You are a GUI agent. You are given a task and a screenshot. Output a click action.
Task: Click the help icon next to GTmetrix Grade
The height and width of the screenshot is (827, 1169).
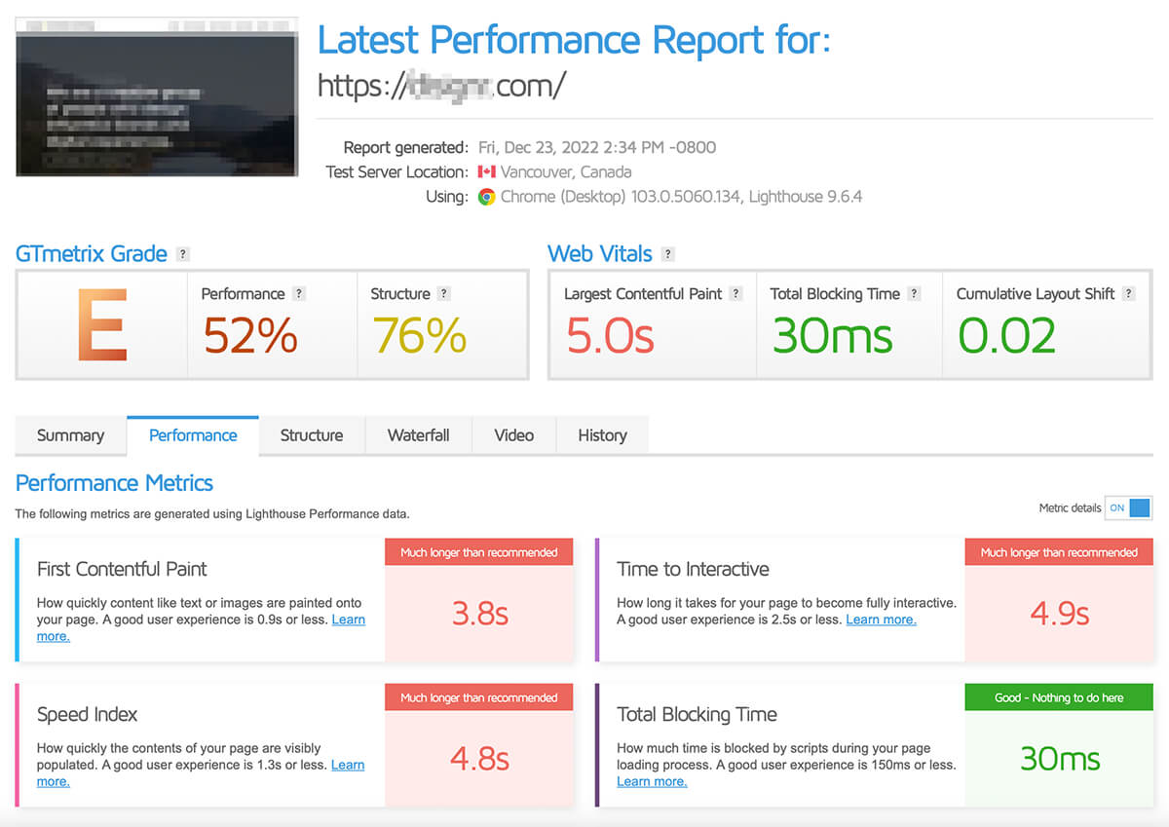183,254
